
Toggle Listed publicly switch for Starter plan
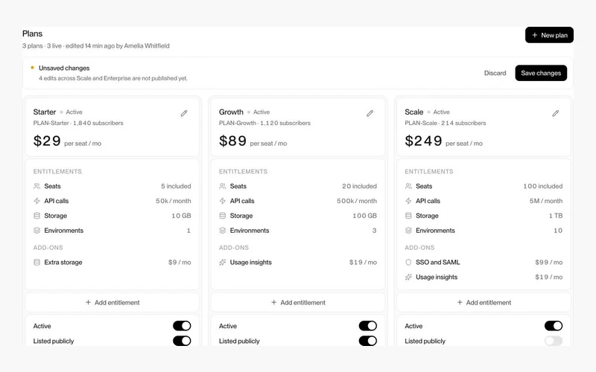pyautogui.click(x=182, y=341)
